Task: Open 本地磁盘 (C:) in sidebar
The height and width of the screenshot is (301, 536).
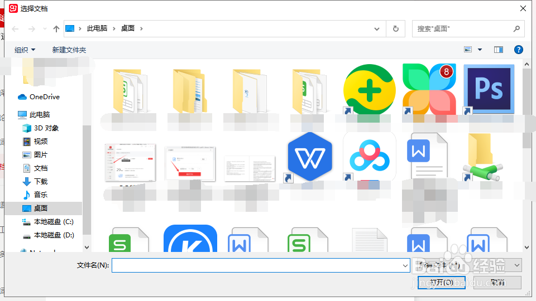Action: pyautogui.click(x=48, y=222)
